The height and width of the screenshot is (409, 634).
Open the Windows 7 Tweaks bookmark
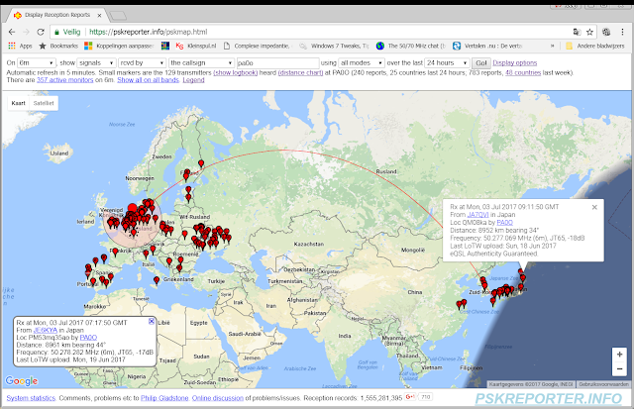[334, 47]
